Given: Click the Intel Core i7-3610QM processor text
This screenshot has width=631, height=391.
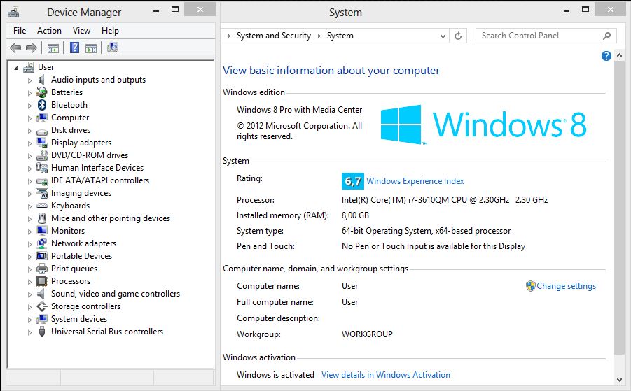Looking at the screenshot, I should 445,200.
